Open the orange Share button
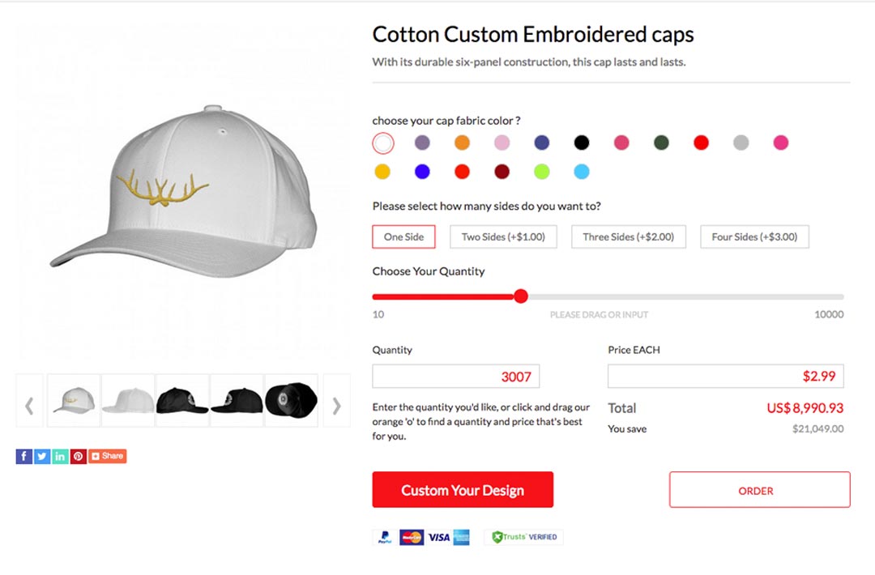Screen dimensions: 875x575 point(107,456)
